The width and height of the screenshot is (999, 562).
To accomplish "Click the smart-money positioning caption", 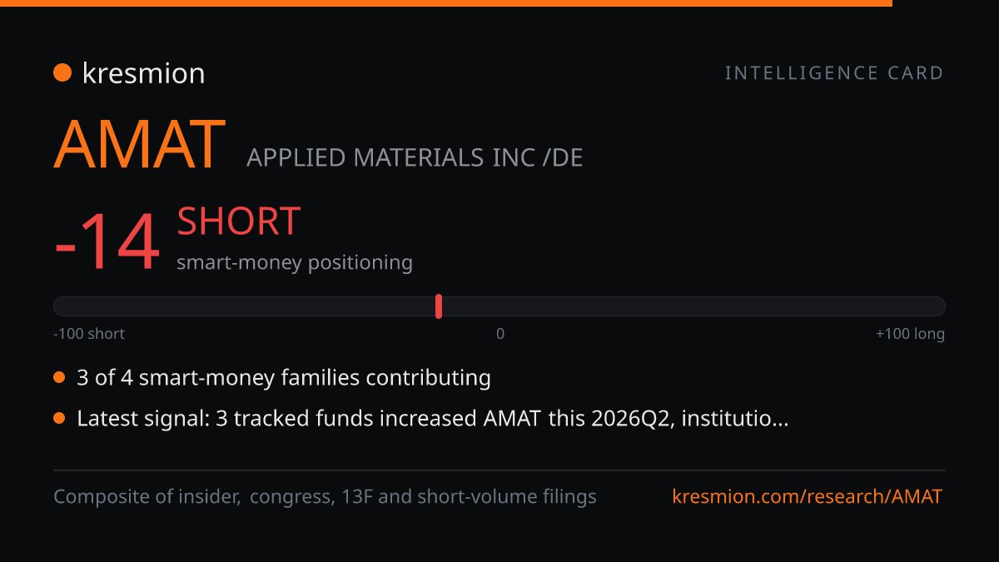I will pyautogui.click(x=295, y=262).
